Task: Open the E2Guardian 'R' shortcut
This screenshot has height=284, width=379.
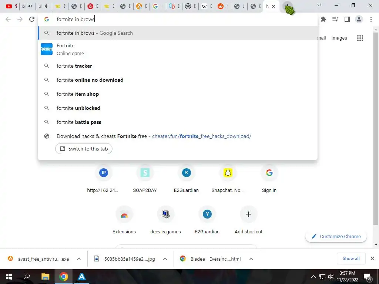Action: 187,179
